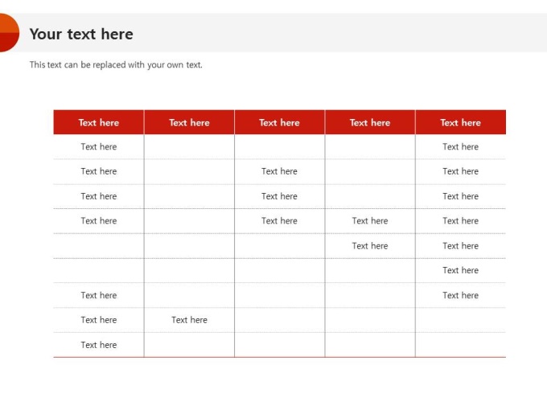Click the orange-red circle logo beside the title
Image resolution: width=547 pixels, height=410 pixels.
(x=7, y=33)
